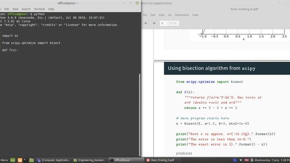This screenshot has height=163, width=290.
Task: Open the PDF viewer Bookmarks menu
Action: 182,15
